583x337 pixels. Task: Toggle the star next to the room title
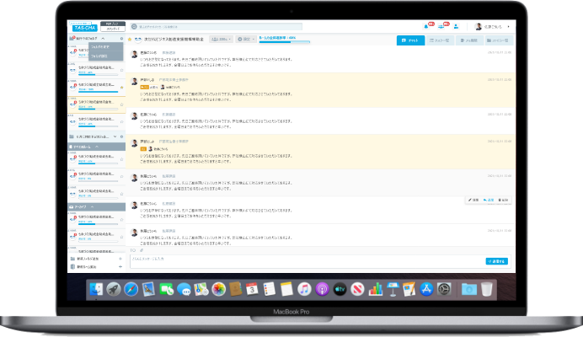(x=129, y=39)
